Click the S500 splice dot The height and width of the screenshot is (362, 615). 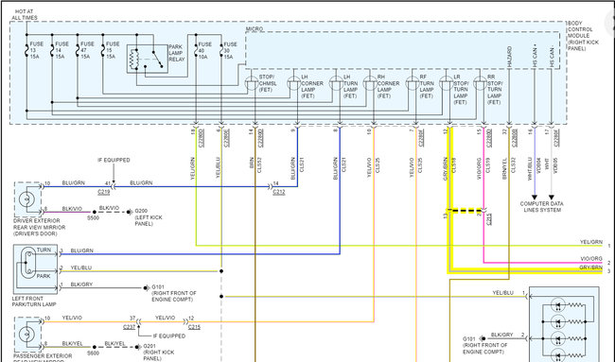(94, 212)
